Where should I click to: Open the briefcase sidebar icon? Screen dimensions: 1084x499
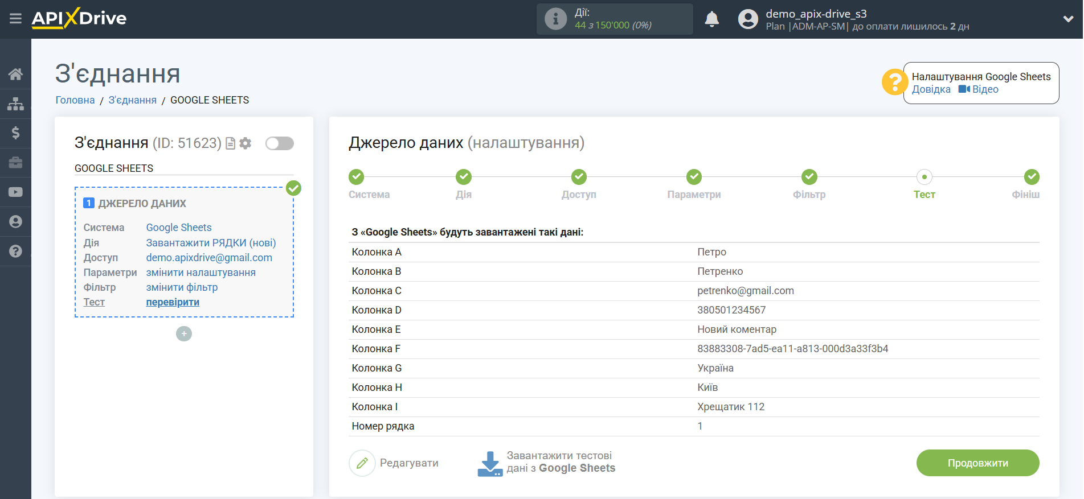(x=15, y=163)
